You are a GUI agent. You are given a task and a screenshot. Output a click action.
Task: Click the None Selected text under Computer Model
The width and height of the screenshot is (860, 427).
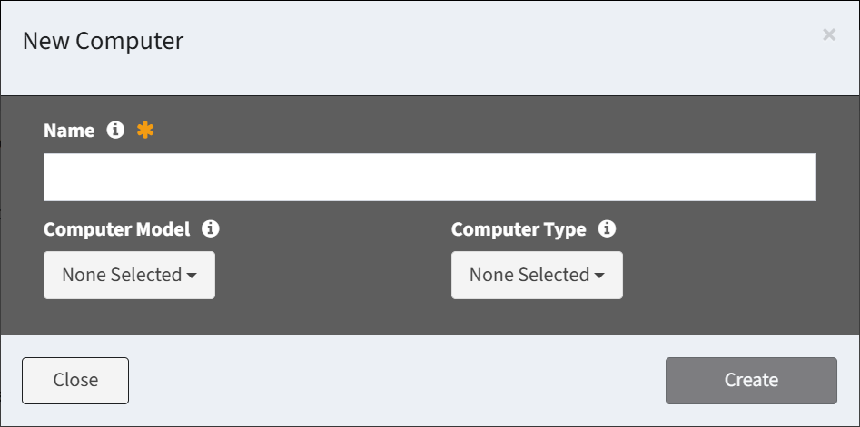pyautogui.click(x=122, y=275)
